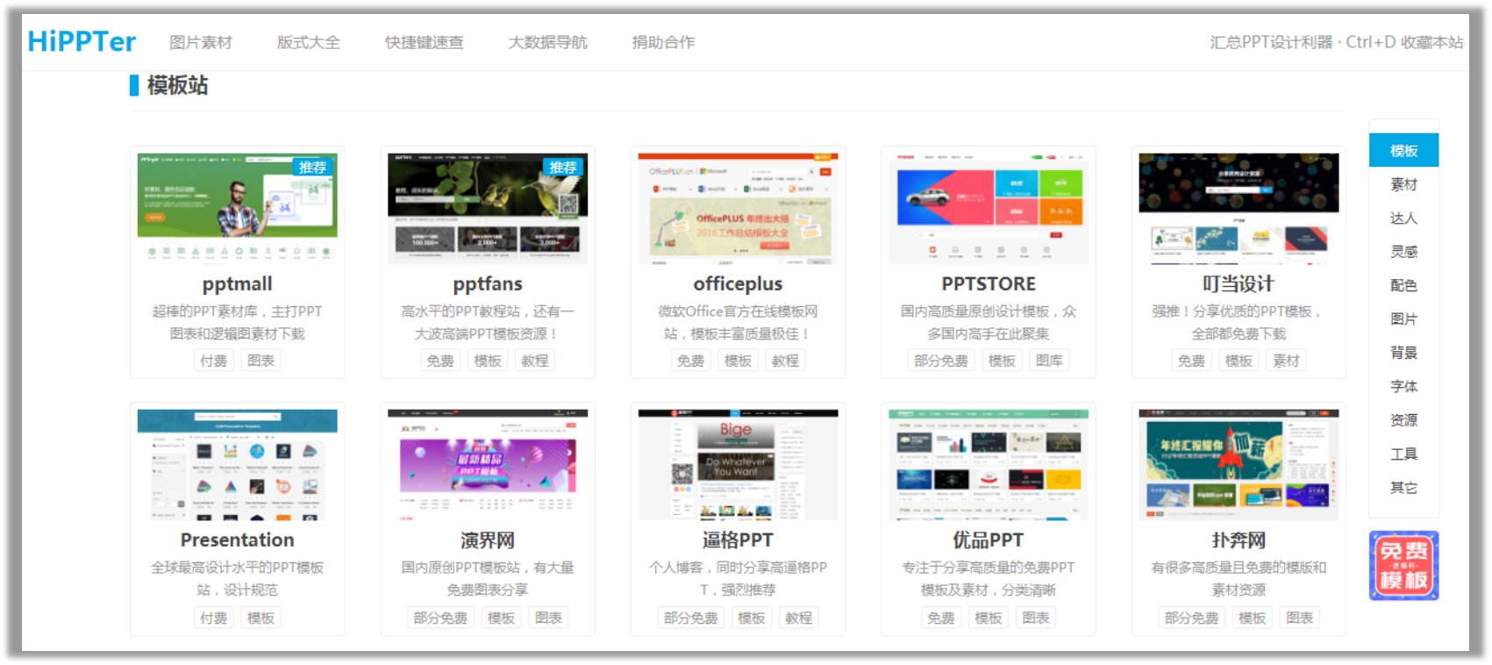Jump to 工具 section in sidebar
1492x665 pixels.
[x=1403, y=454]
